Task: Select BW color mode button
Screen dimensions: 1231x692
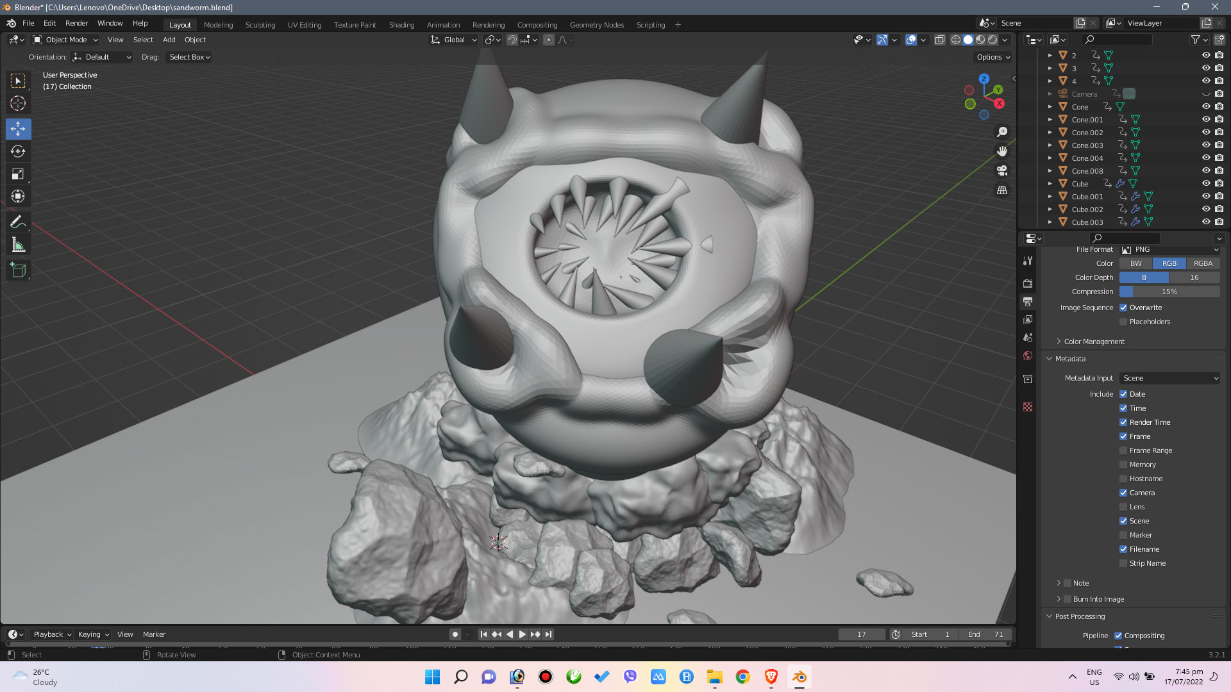Action: pyautogui.click(x=1135, y=263)
